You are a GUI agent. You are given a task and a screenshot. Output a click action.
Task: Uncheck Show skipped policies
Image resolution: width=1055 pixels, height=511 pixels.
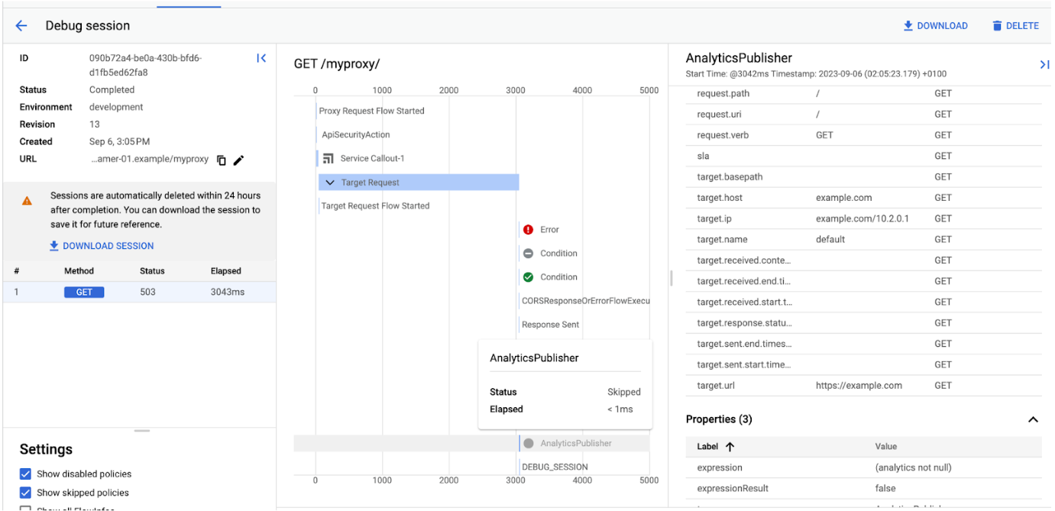(x=25, y=493)
